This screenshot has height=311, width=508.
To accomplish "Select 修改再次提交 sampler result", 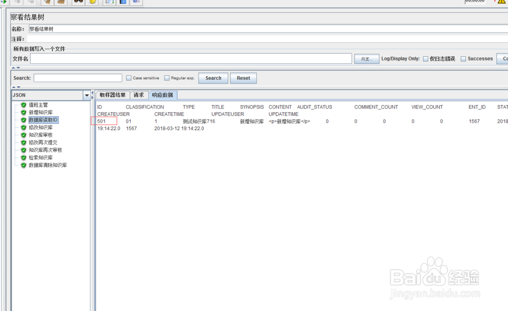I will coord(43,143).
